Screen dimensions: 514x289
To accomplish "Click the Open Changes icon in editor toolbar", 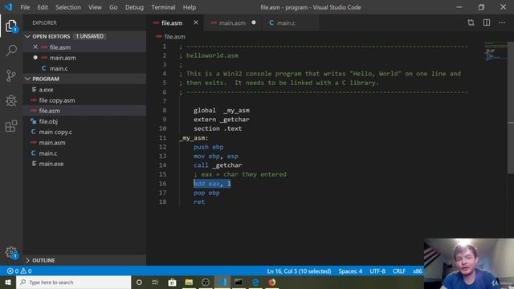I will [x=471, y=22].
